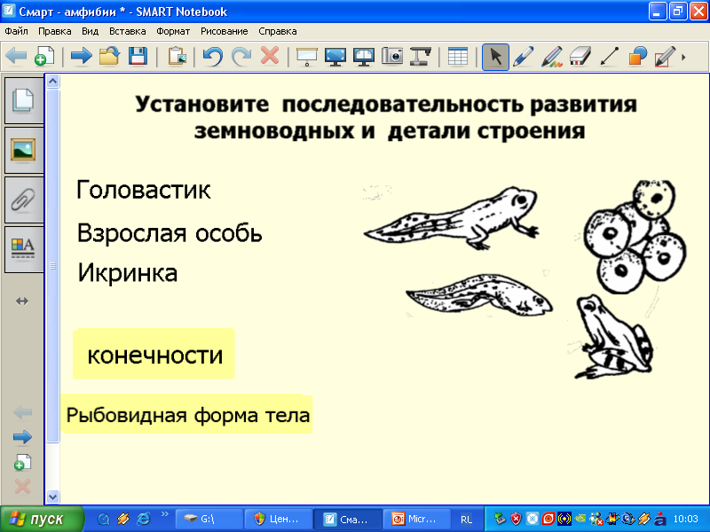Click the RL language indicator
The width and height of the screenshot is (710, 532).
tap(466, 520)
